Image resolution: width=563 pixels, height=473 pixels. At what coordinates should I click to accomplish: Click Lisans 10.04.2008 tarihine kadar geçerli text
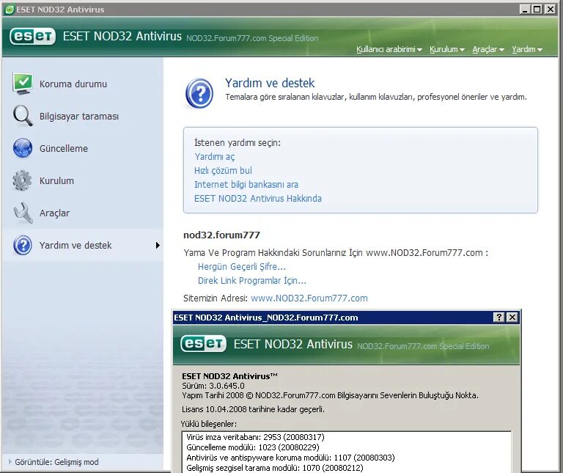coord(253,409)
